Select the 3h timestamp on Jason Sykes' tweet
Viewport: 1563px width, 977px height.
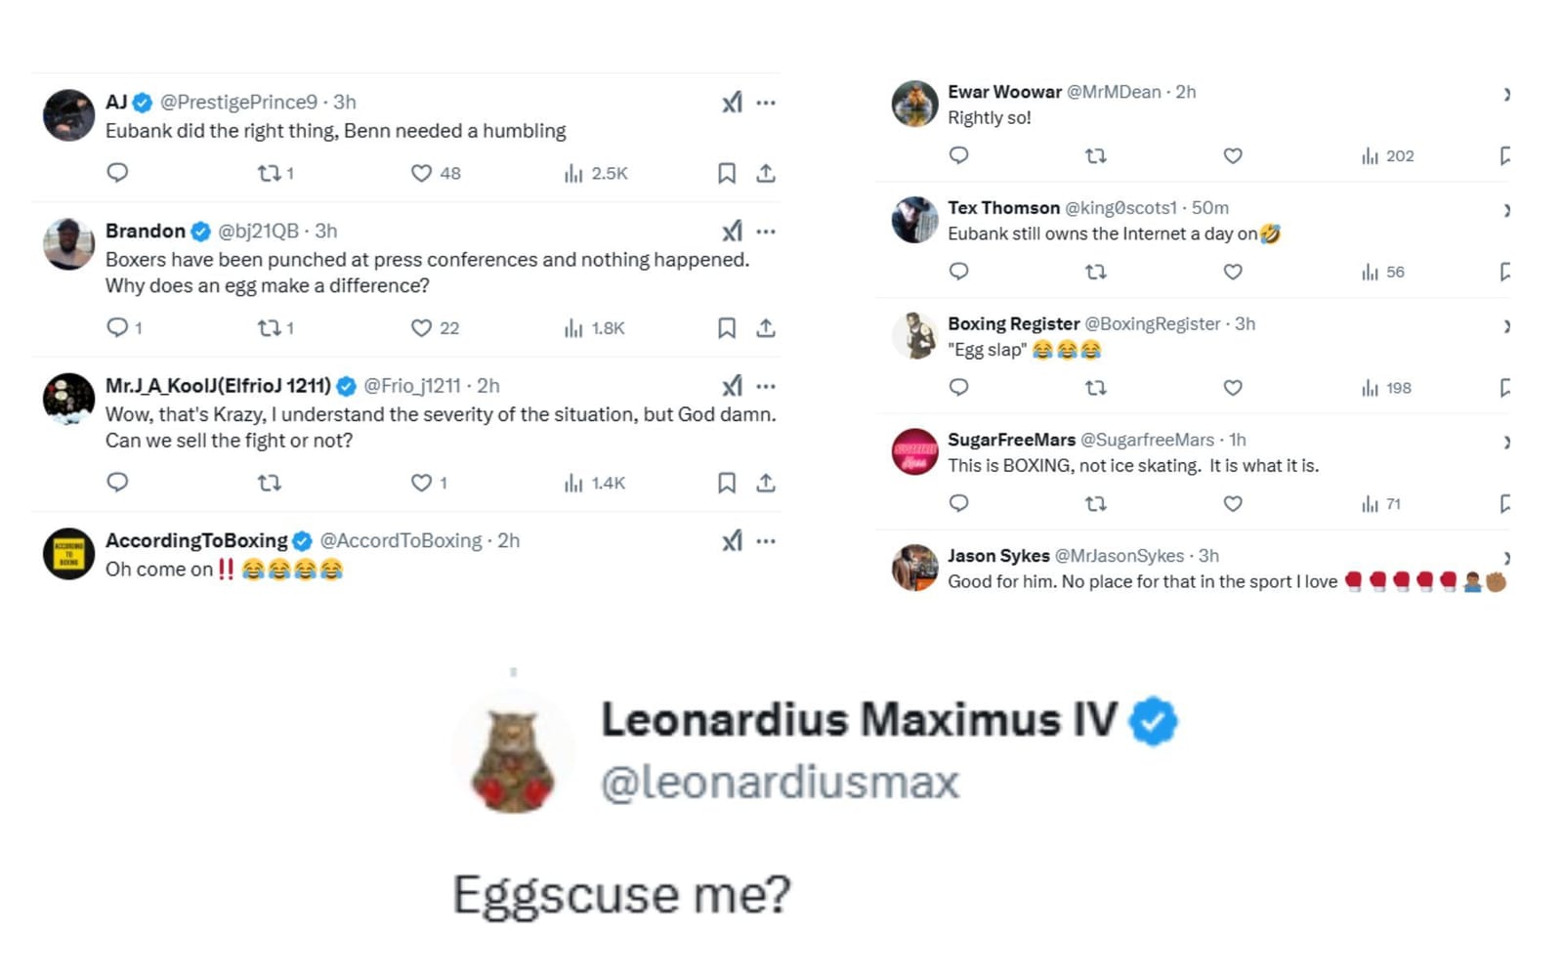[x=1209, y=555]
